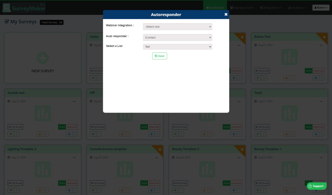The height and width of the screenshot is (195, 332).
Task: Open the three-dot menu on Beauty Template 2
Action: [239, 158]
